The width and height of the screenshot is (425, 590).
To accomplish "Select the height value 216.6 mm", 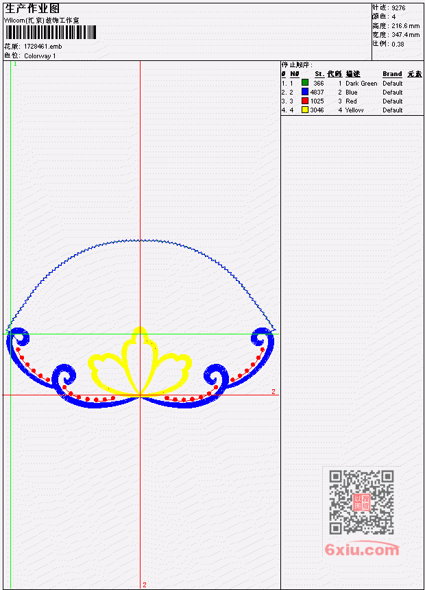I will [x=405, y=26].
